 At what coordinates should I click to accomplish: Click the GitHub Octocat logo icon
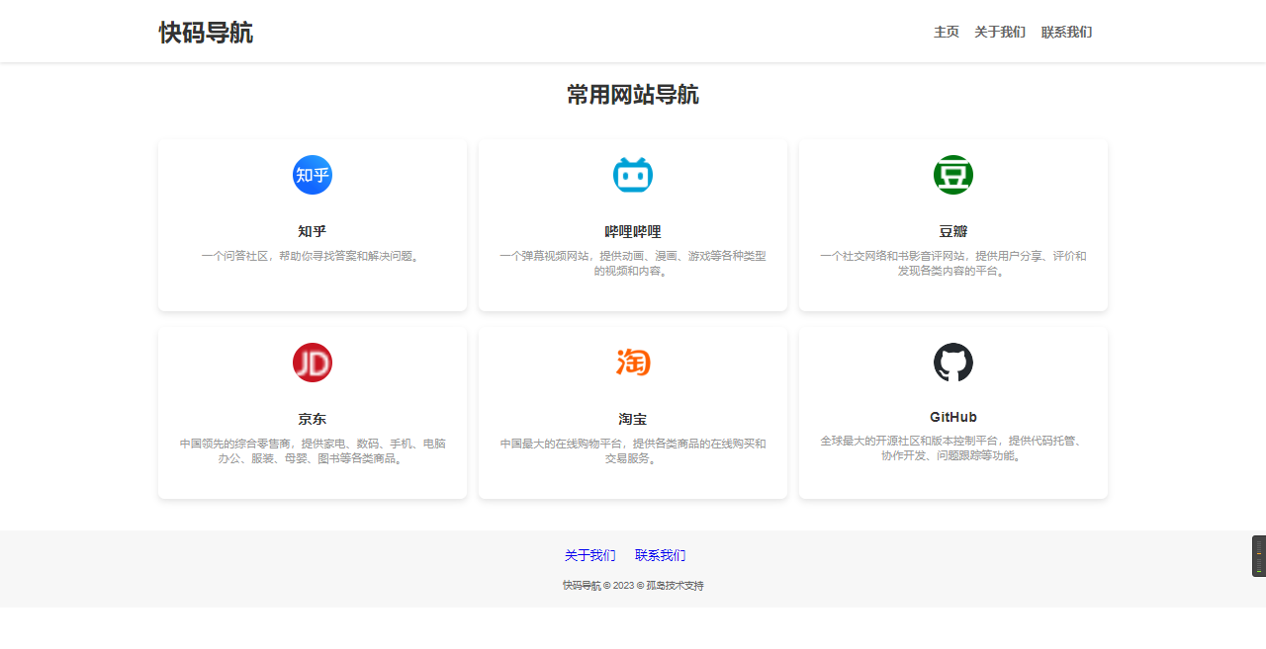point(953,363)
